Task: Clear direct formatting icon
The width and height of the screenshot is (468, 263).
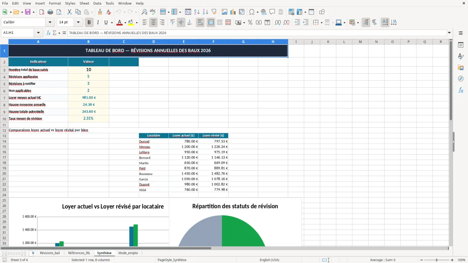Action: (108, 12)
